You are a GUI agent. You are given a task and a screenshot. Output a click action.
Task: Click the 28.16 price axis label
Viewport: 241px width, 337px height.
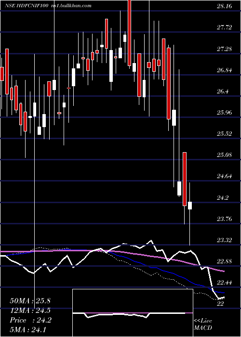(224, 6)
